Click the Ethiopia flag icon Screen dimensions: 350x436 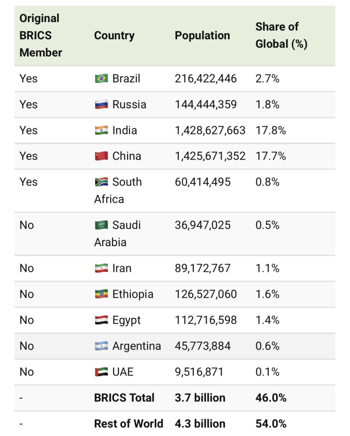coord(101,294)
